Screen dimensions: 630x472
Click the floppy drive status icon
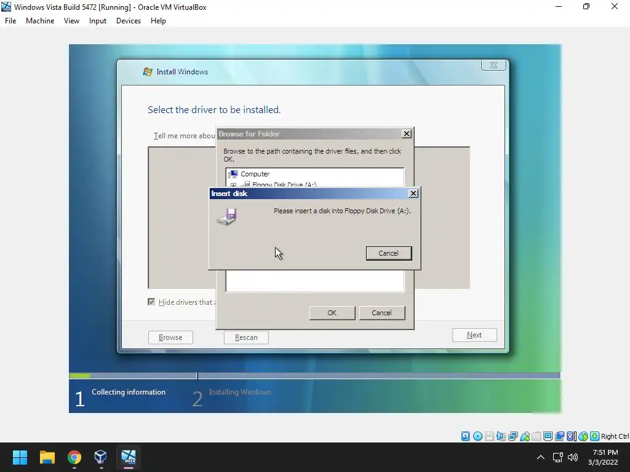pos(489,436)
